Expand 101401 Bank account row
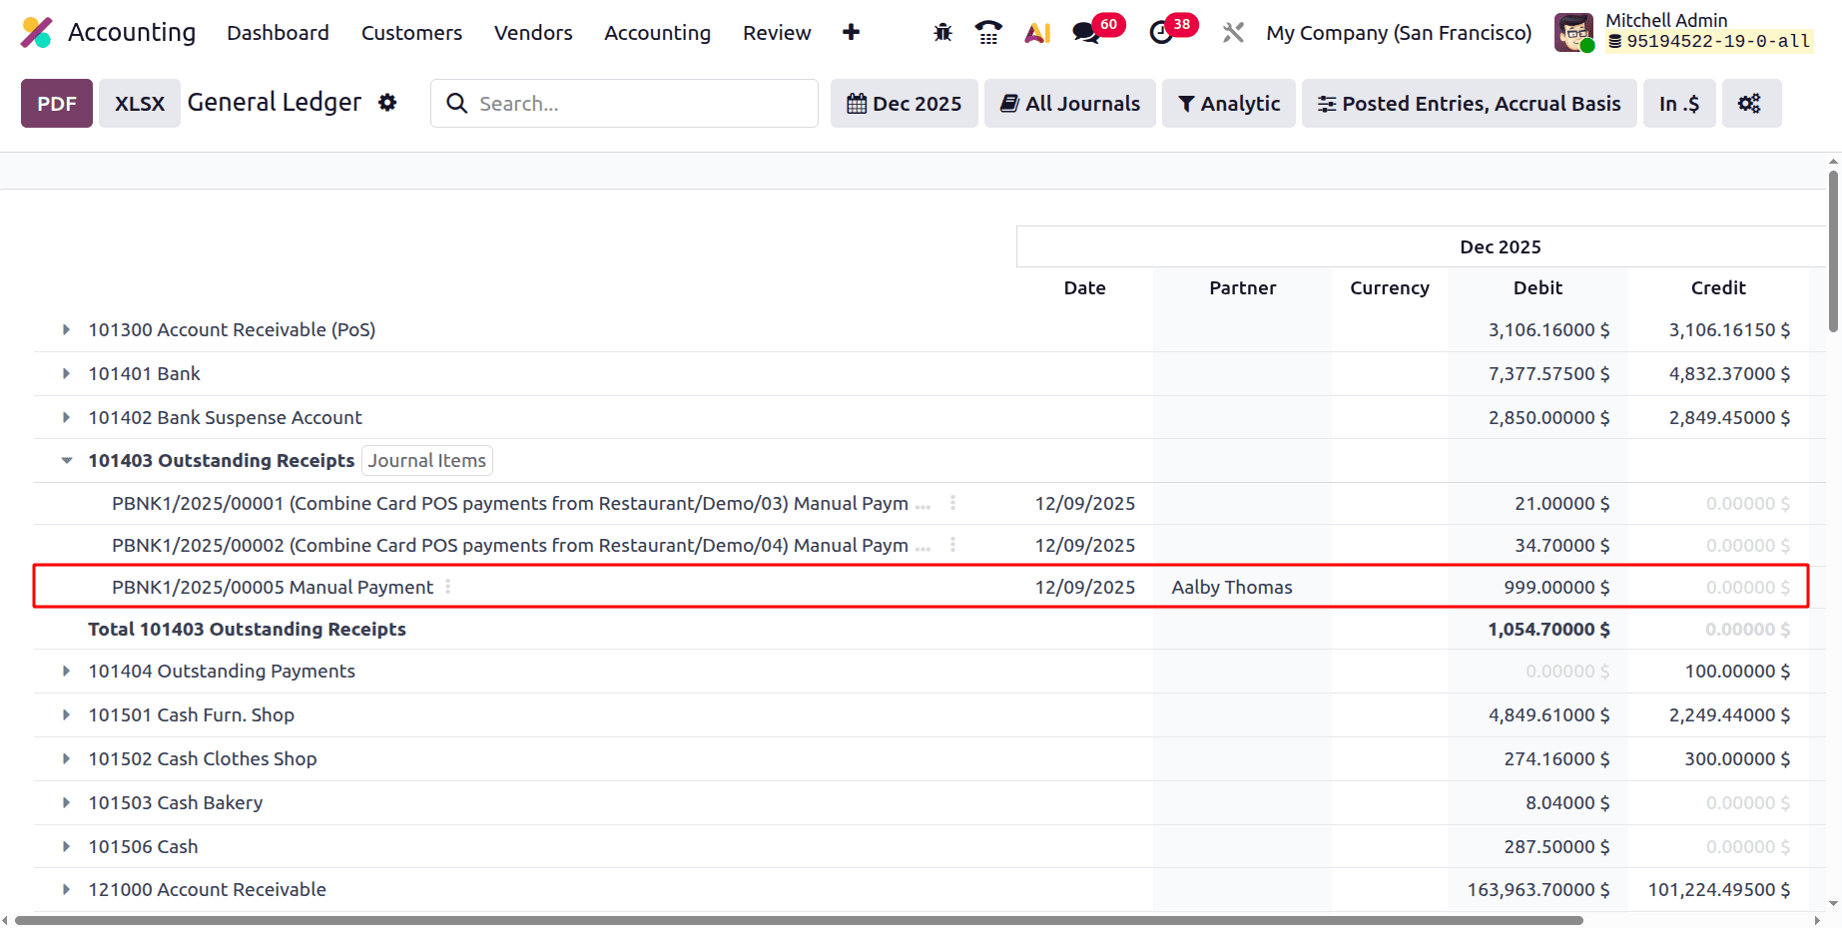 (x=66, y=373)
